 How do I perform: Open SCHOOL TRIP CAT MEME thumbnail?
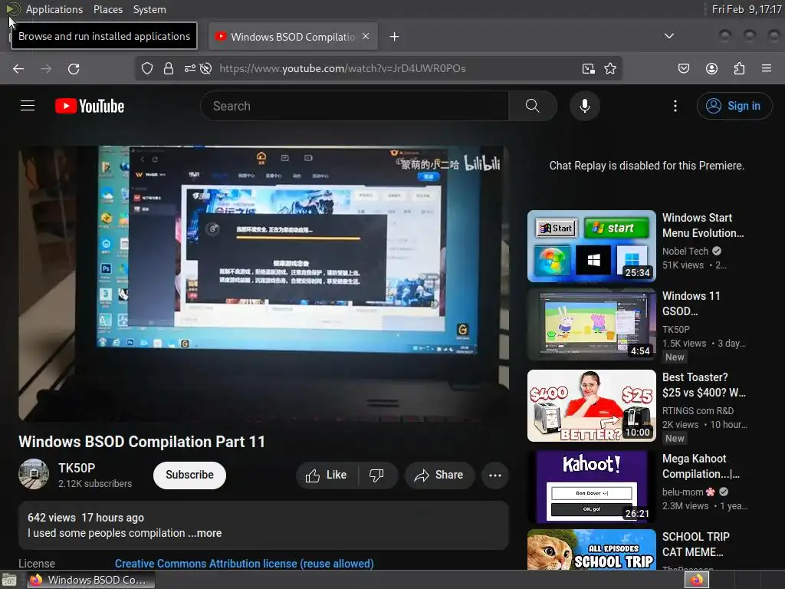coord(591,549)
